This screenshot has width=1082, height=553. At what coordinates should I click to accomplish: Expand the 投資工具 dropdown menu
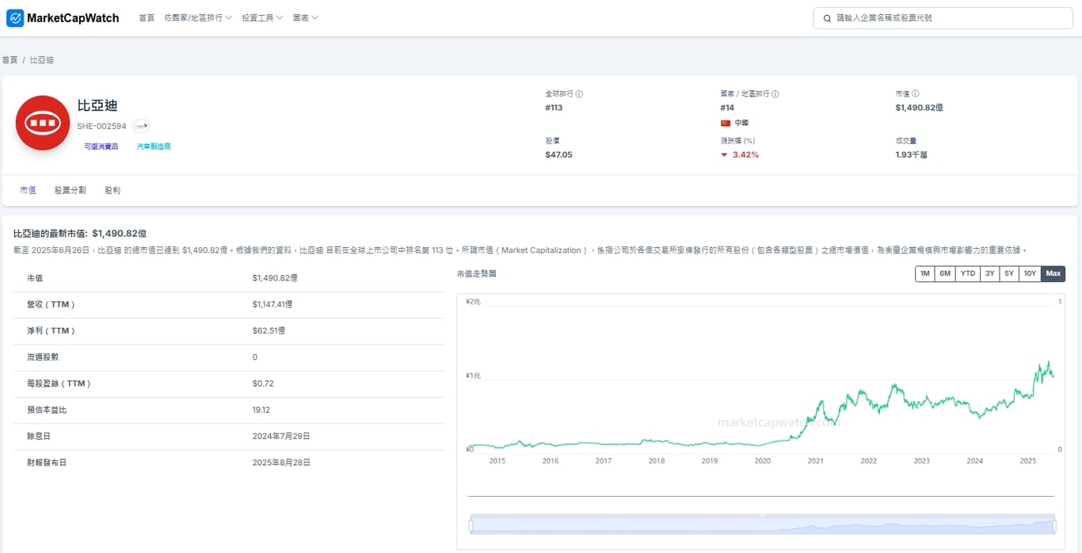click(x=262, y=17)
